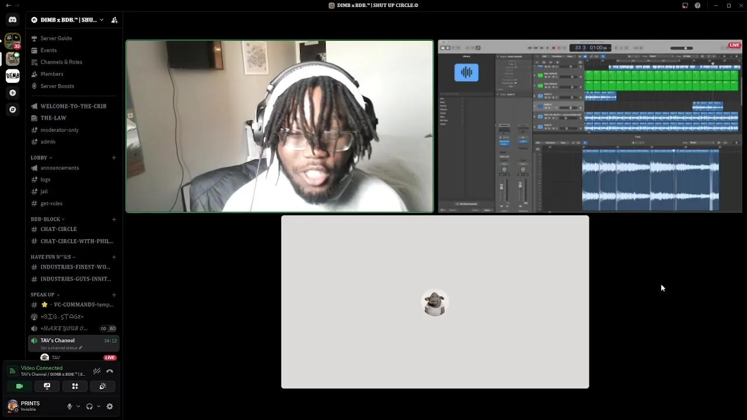This screenshot has height=420, width=747.
Task: Add a server plus icon
Action: tap(12, 93)
